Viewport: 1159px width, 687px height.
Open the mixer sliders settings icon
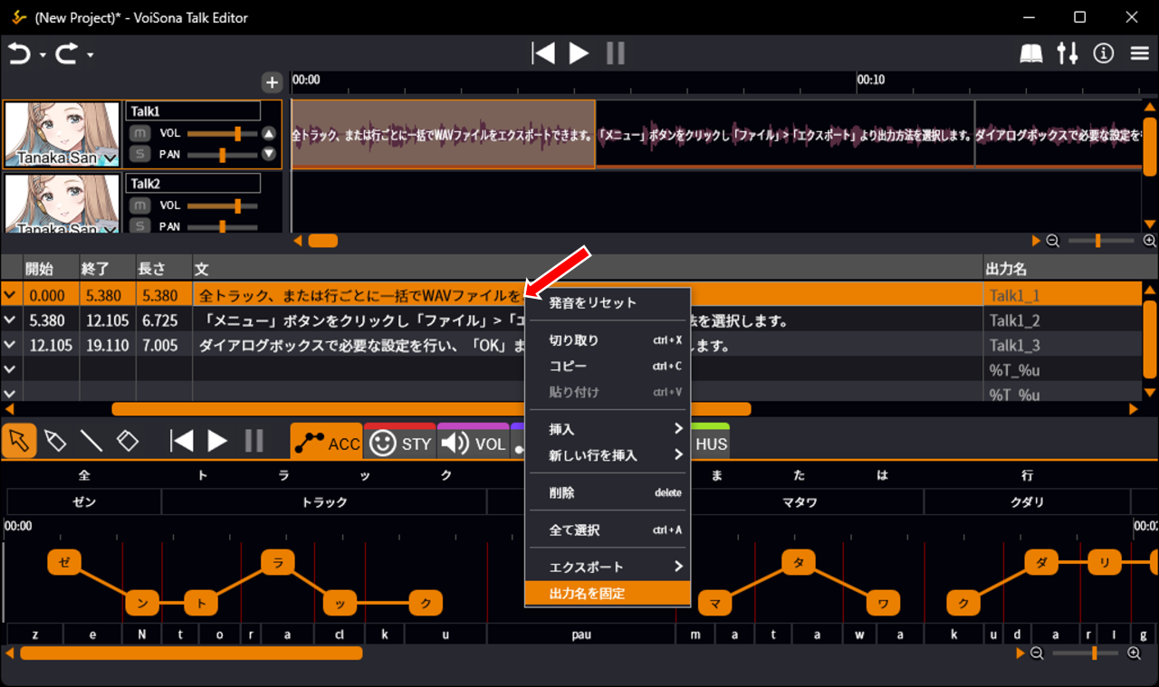(1068, 54)
